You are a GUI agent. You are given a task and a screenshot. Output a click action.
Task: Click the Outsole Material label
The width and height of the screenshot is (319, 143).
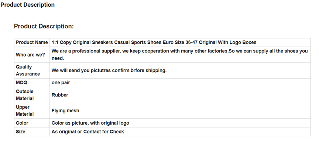(x=25, y=95)
